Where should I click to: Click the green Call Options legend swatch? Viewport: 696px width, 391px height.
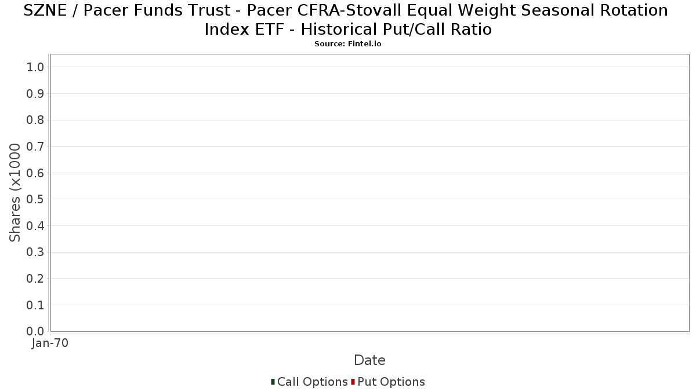273,381
